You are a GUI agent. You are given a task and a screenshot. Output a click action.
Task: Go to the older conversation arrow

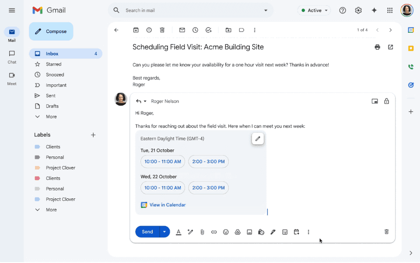click(390, 30)
